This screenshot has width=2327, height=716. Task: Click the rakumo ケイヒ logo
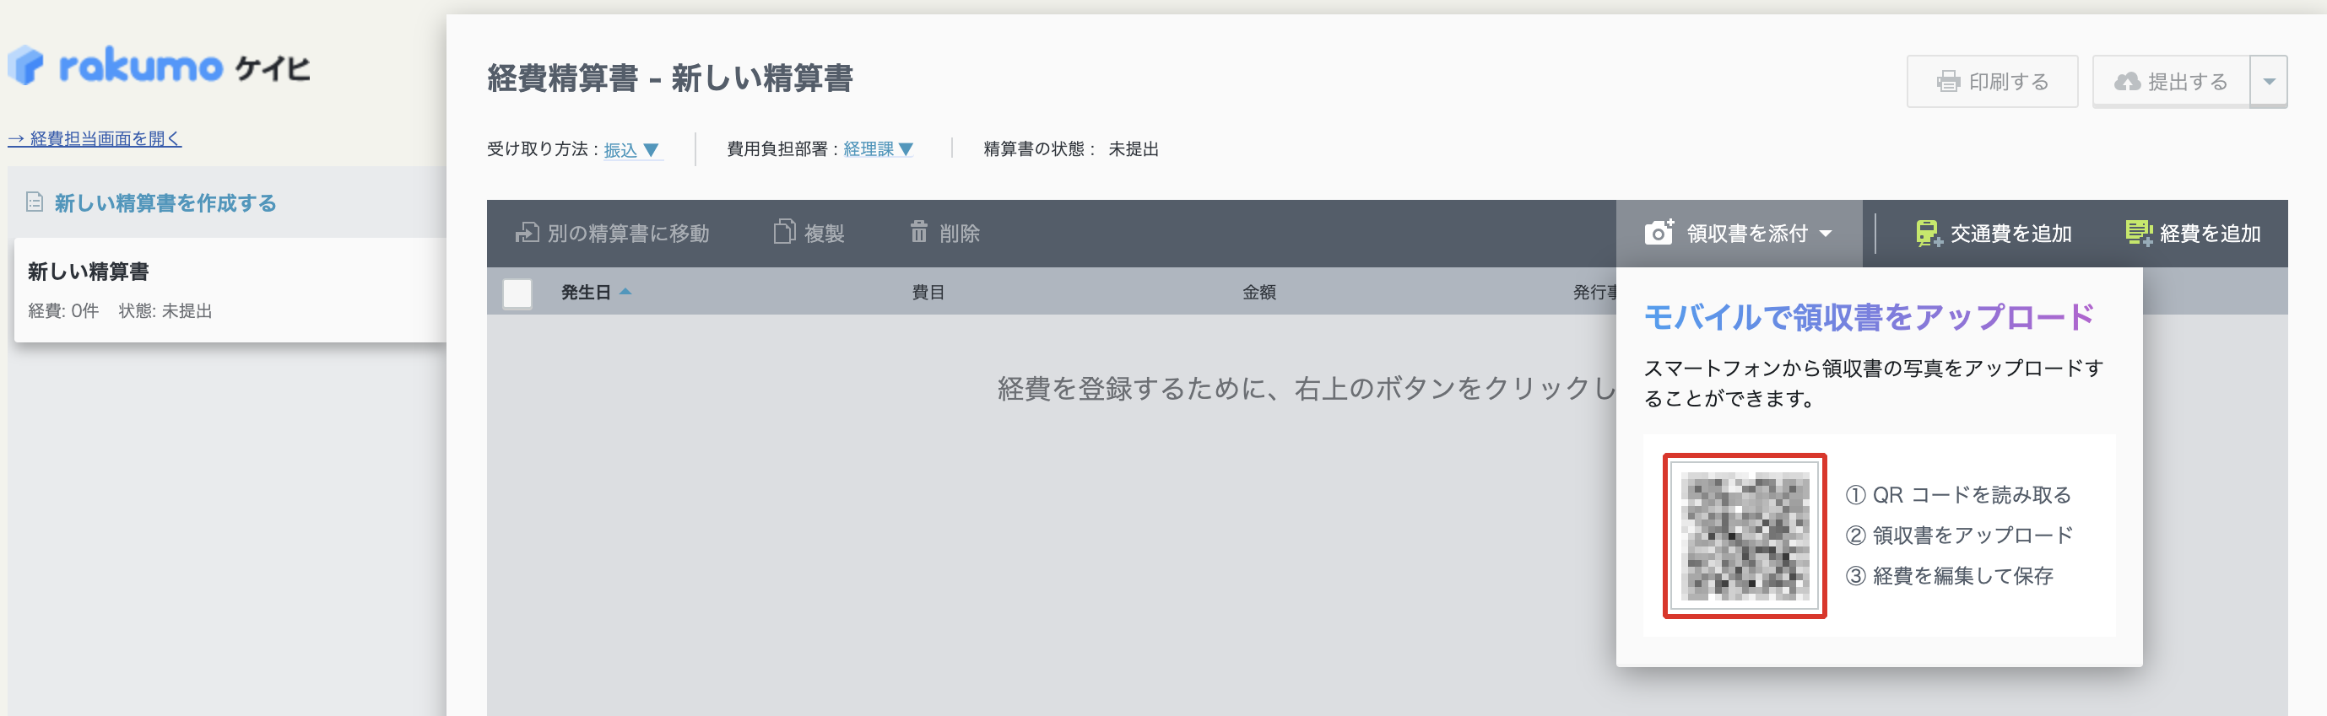(x=160, y=67)
